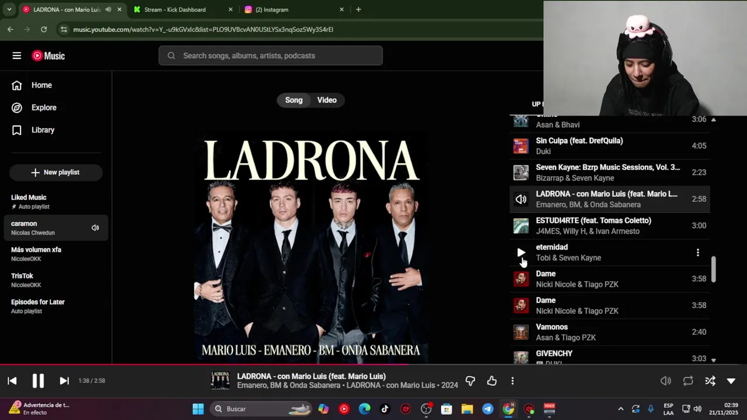Click the song progress bar
This screenshot has height=420, width=747.
373,365
